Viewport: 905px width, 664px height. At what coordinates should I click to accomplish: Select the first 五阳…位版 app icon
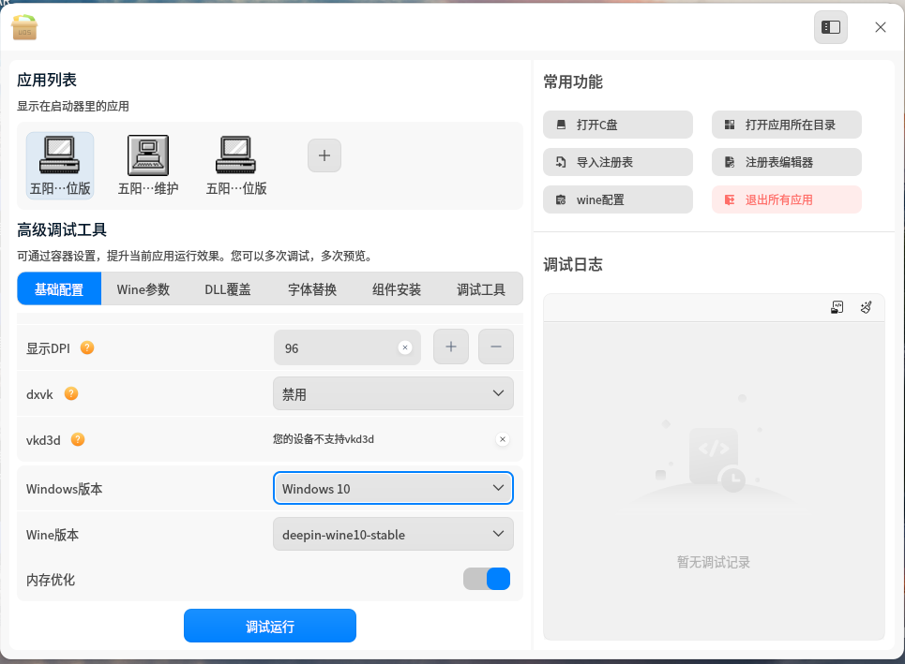(x=60, y=166)
